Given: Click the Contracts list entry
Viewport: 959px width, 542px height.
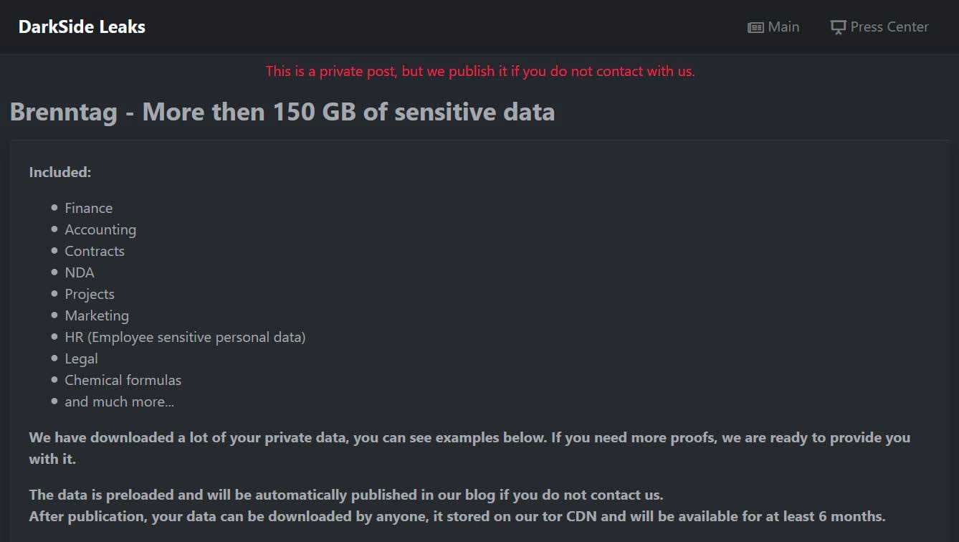Looking at the screenshot, I should 95,251.
